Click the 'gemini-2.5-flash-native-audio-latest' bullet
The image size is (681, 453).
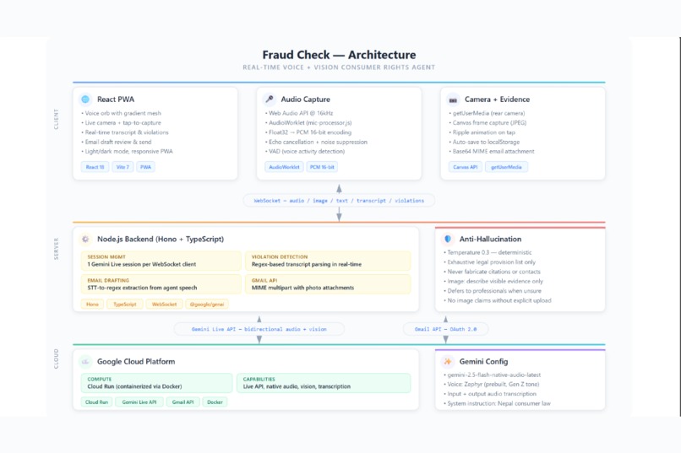coord(492,375)
